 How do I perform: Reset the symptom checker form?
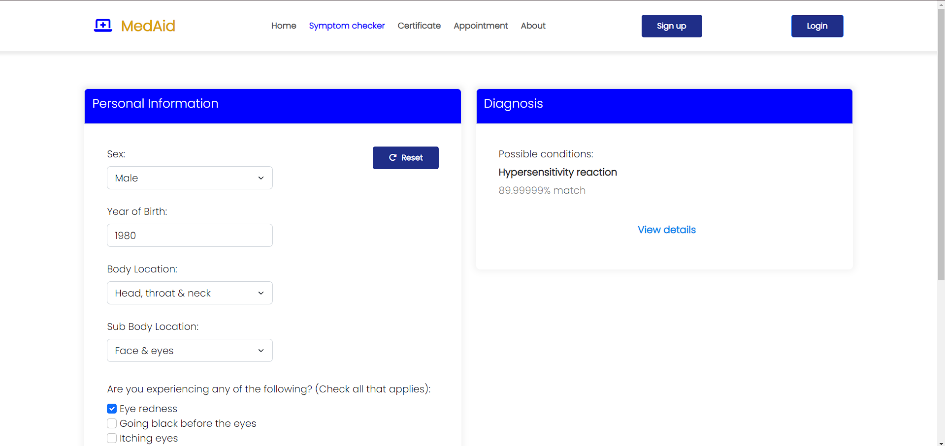pos(406,158)
